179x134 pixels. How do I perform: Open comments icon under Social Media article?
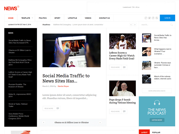(x=58, y=108)
